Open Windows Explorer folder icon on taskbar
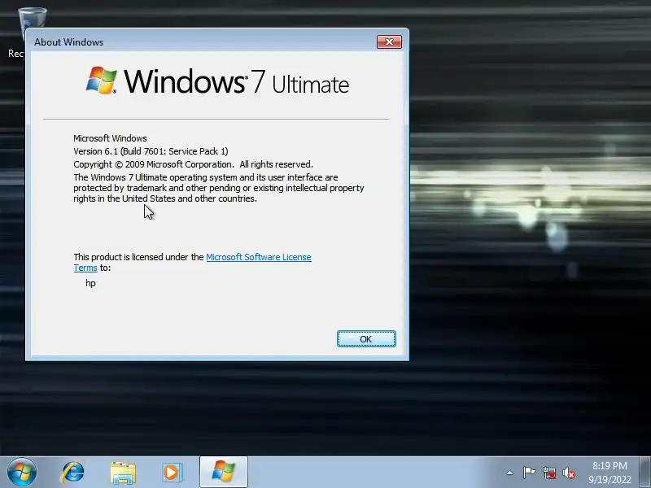Viewport: 651px width, 488px height. coord(123,473)
